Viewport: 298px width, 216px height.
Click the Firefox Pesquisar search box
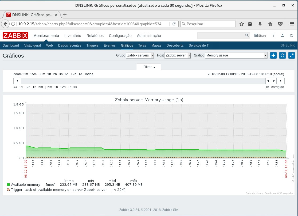(208, 24)
